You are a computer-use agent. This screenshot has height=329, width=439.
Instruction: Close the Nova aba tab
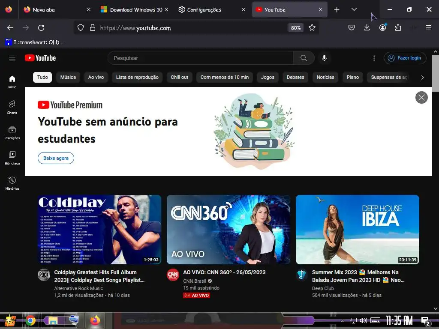(88, 10)
